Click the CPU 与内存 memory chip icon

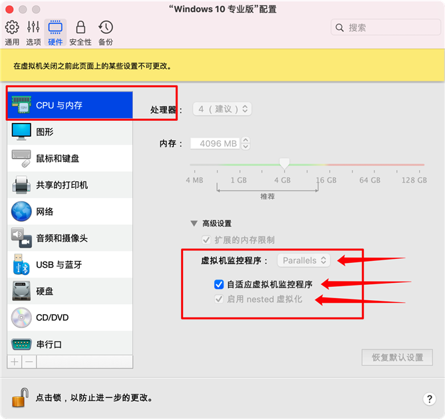[21, 104]
